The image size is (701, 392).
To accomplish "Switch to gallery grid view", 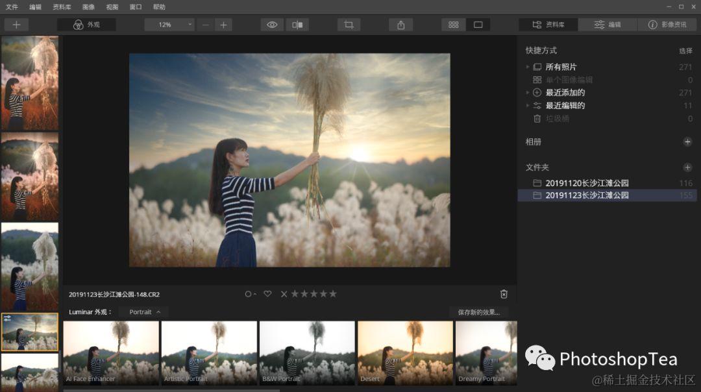I will click(x=453, y=25).
